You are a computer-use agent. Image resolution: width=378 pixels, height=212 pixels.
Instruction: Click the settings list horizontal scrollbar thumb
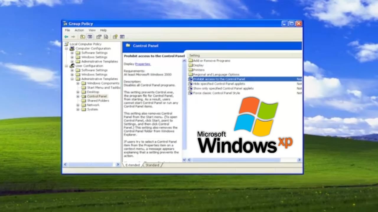pos(236,160)
